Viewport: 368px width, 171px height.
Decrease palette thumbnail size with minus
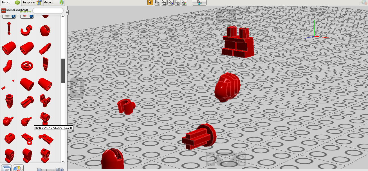pos(39,169)
